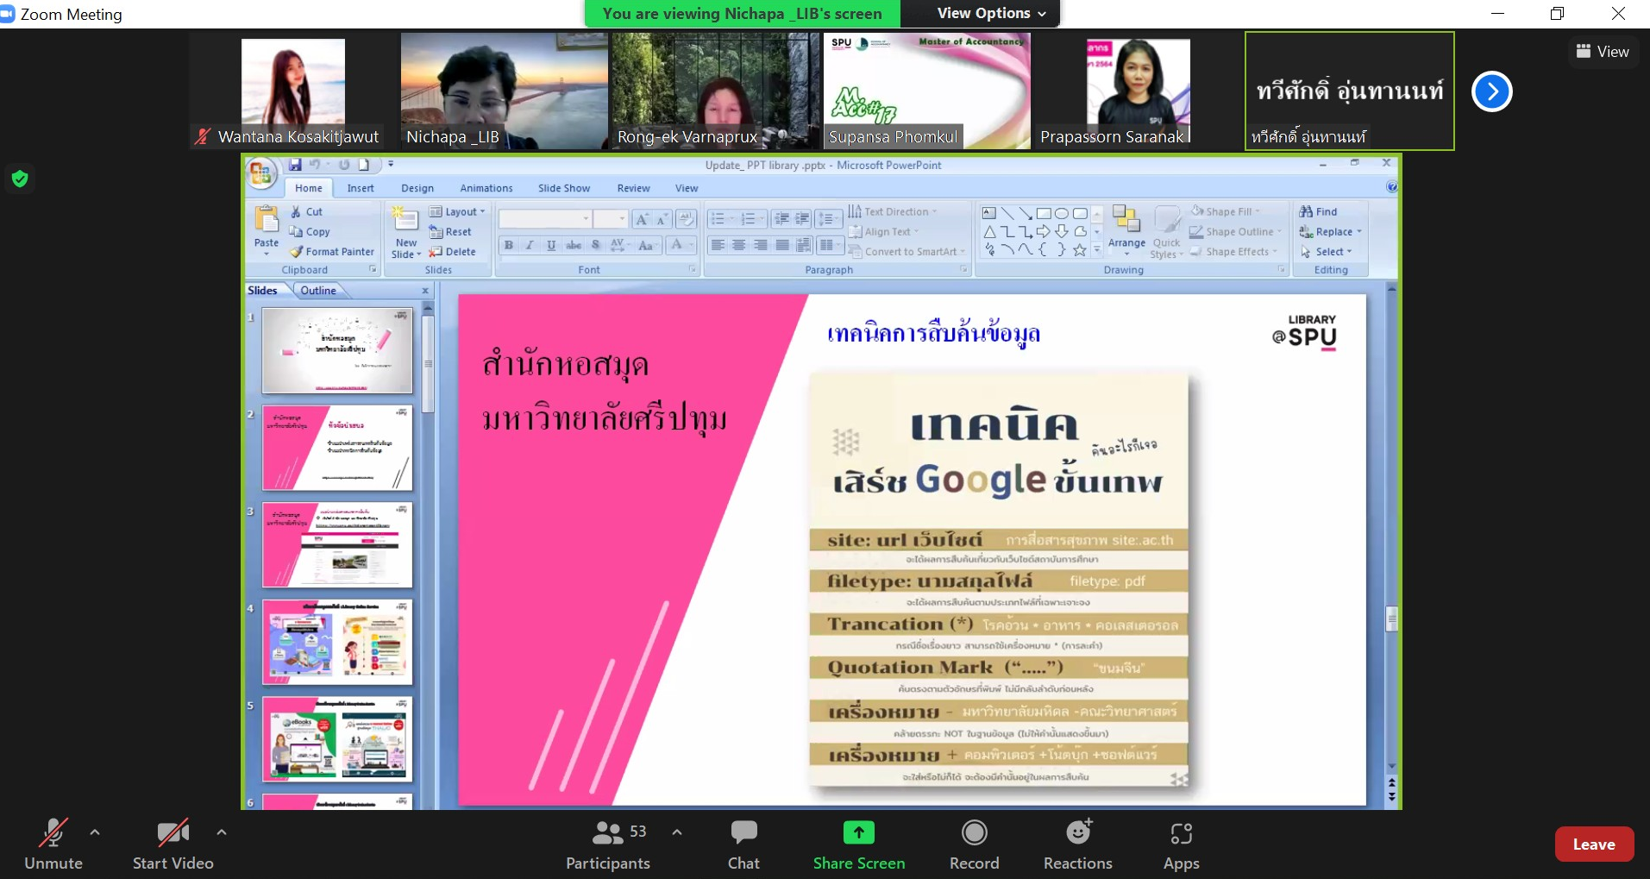Click the Arrange button
Screen dimensions: 1650x879
pos(1126,230)
